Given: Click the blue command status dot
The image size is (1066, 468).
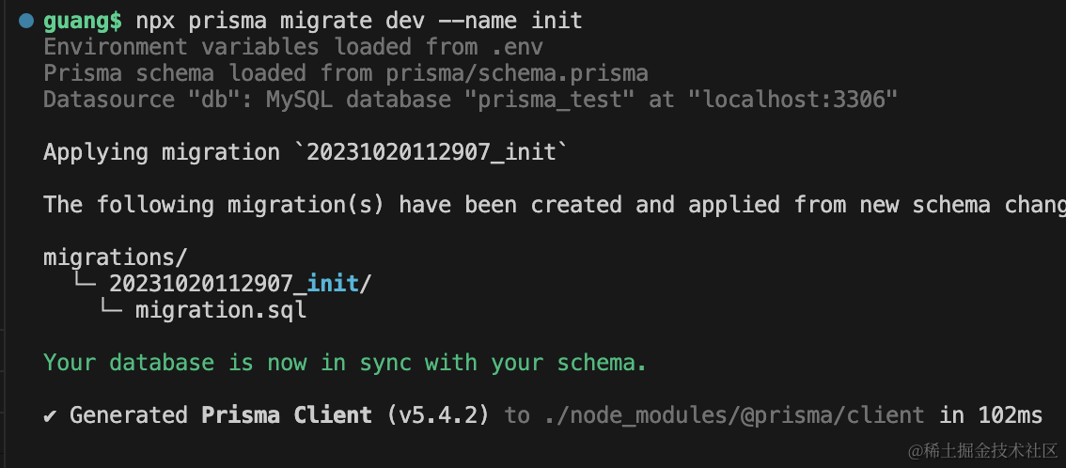Looking at the screenshot, I should [x=26, y=21].
